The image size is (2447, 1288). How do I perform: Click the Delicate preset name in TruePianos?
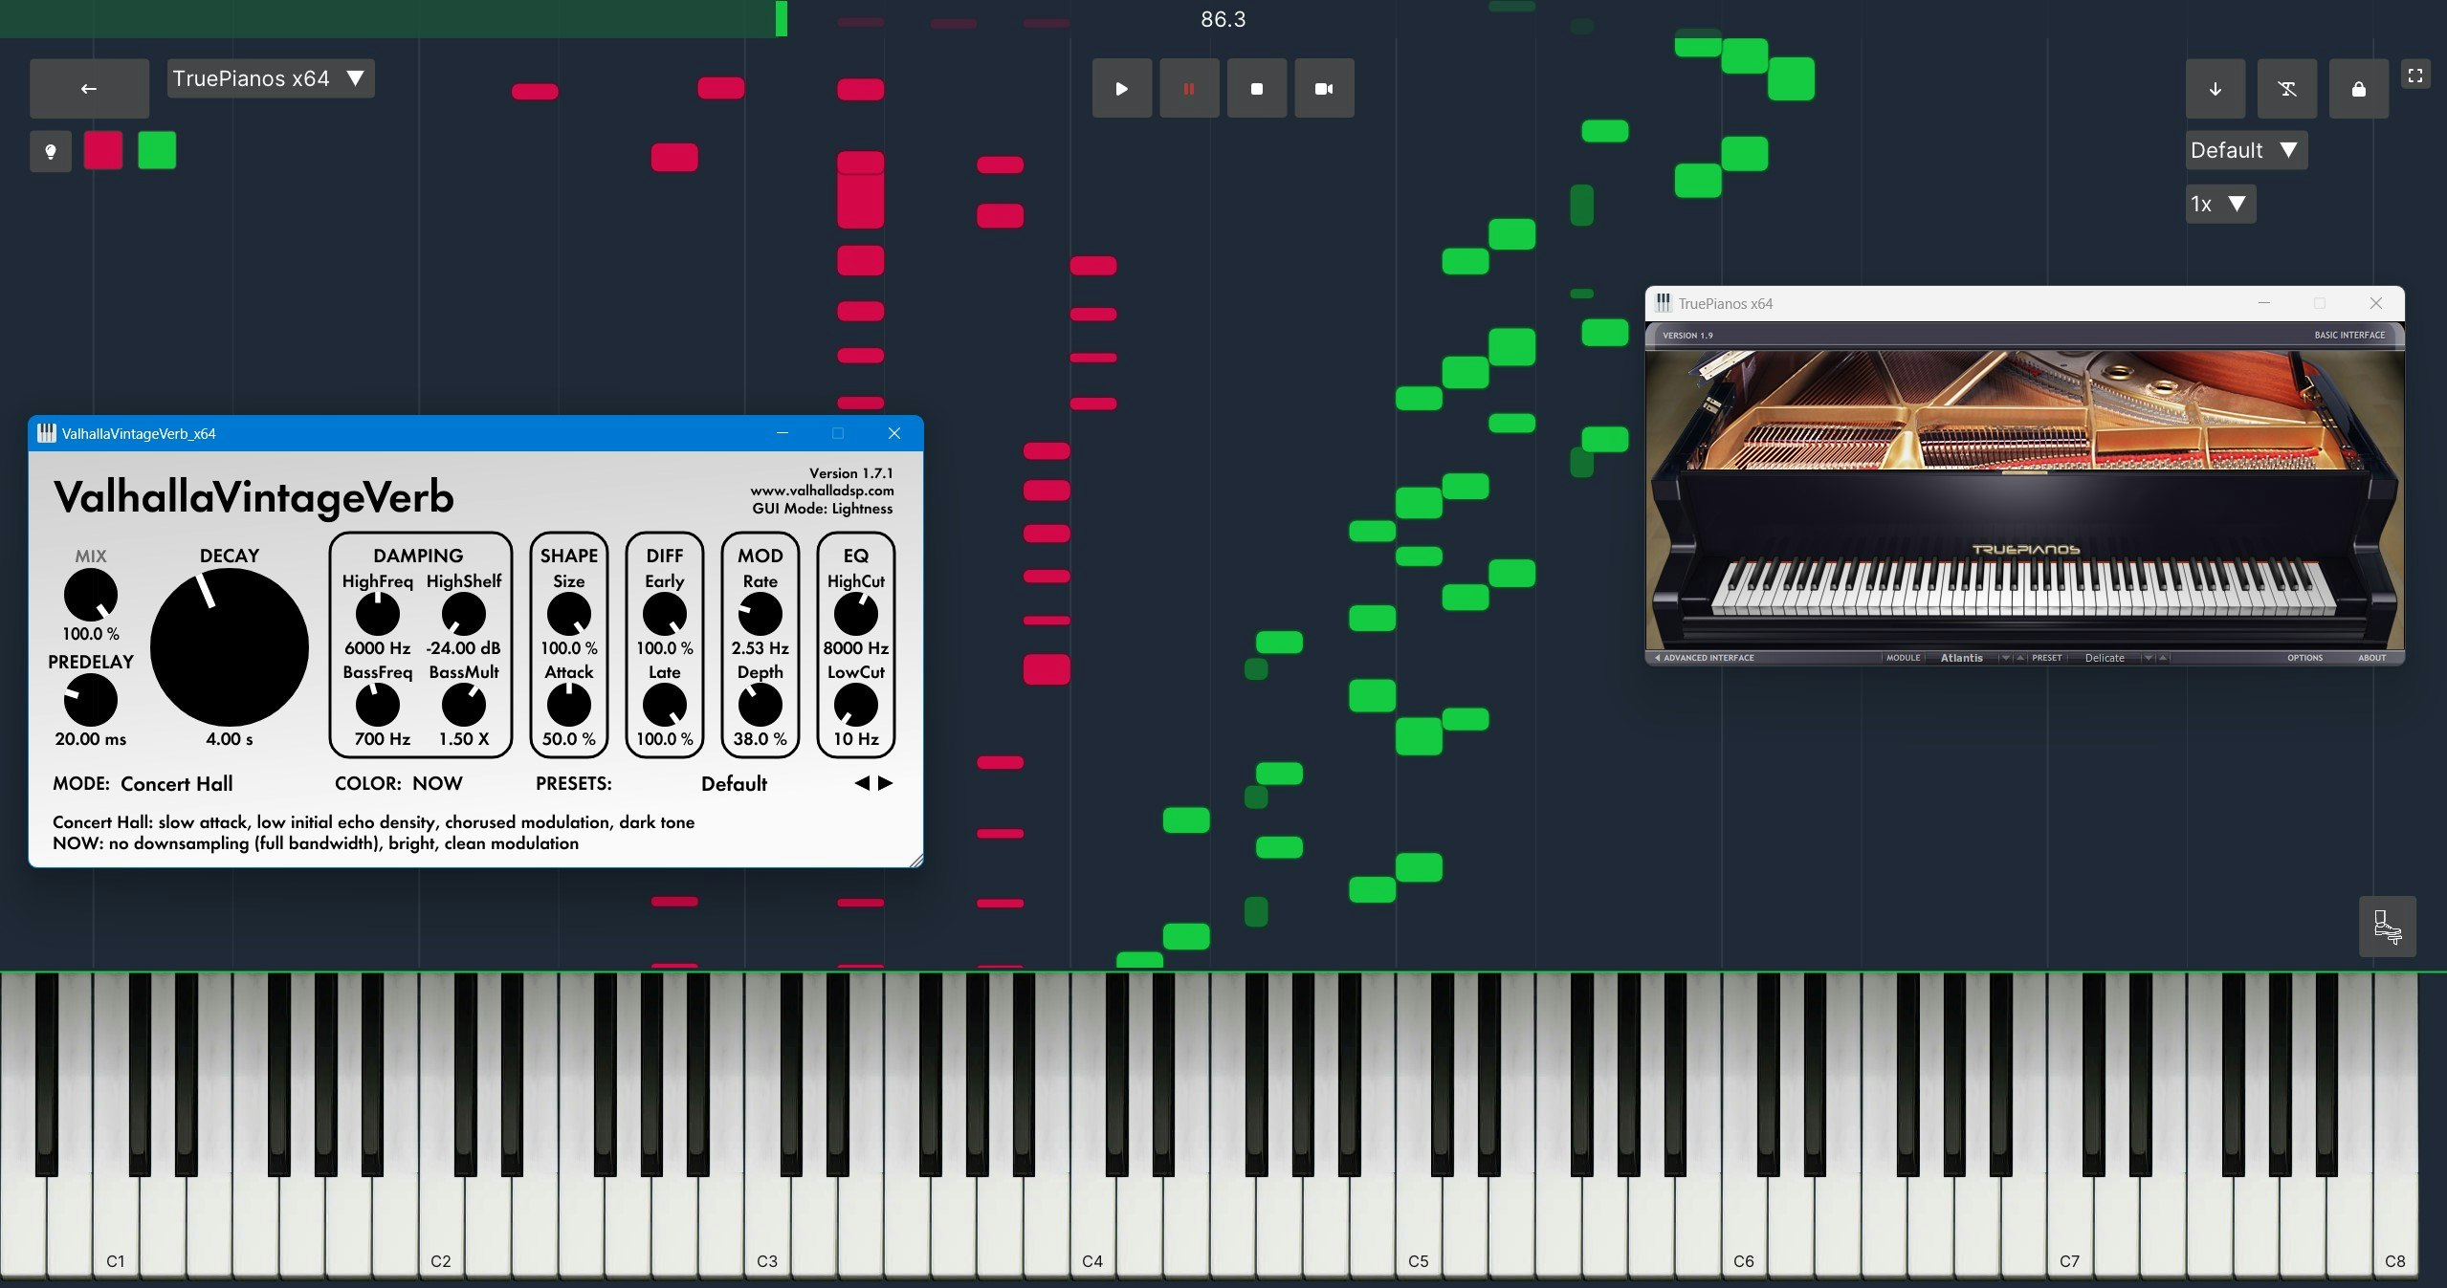tap(2105, 658)
